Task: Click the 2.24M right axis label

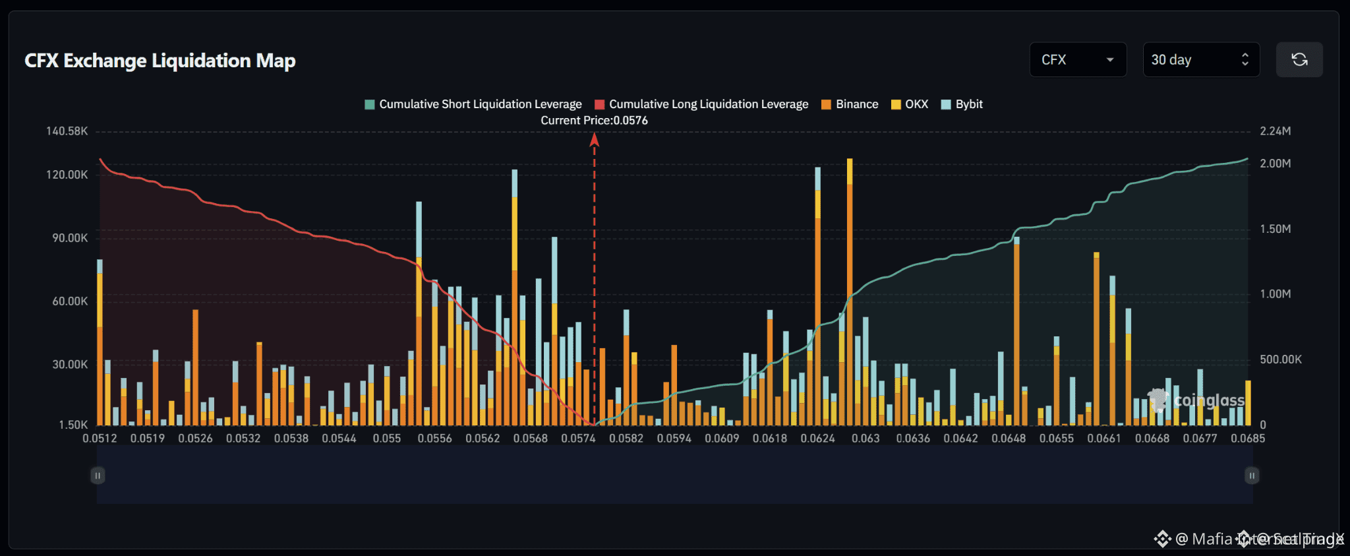Action: pos(1276,131)
